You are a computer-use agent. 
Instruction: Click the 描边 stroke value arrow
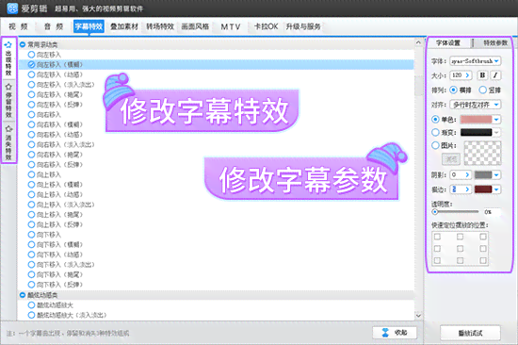click(x=467, y=189)
